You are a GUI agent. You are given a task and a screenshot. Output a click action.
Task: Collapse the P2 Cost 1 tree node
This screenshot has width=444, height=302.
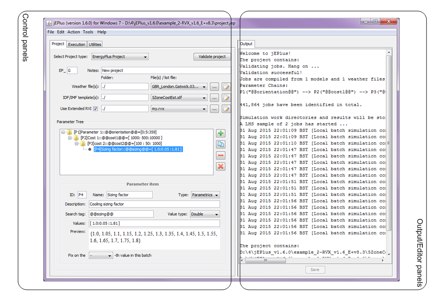pyautogui.click(x=70, y=138)
